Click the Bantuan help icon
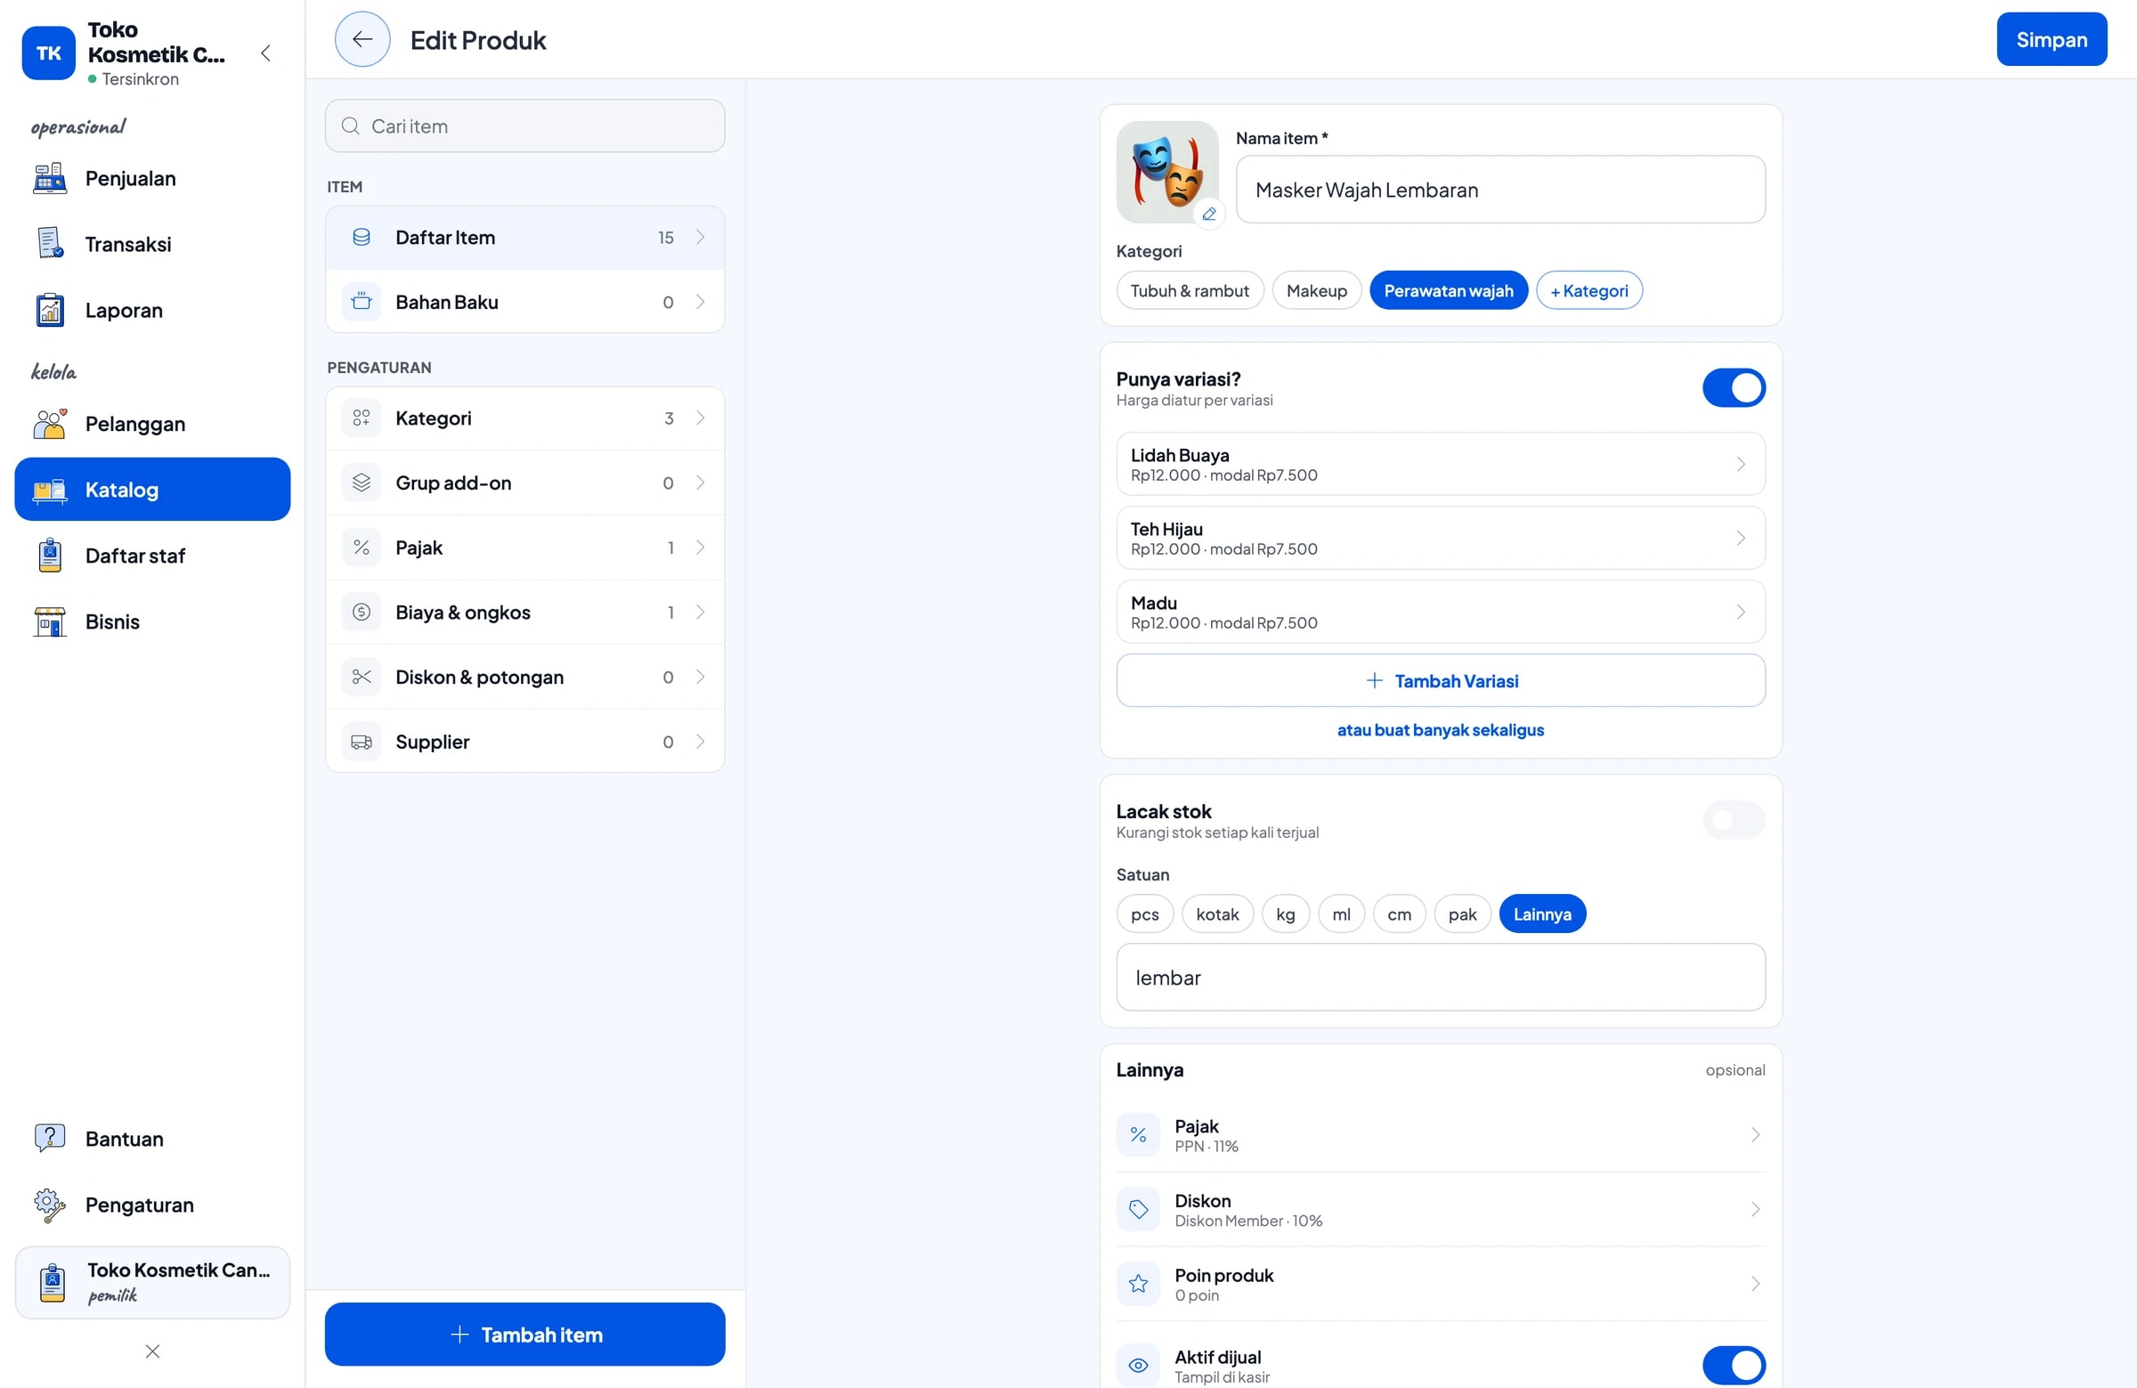Image resolution: width=2137 pixels, height=1388 pixels. (x=49, y=1139)
